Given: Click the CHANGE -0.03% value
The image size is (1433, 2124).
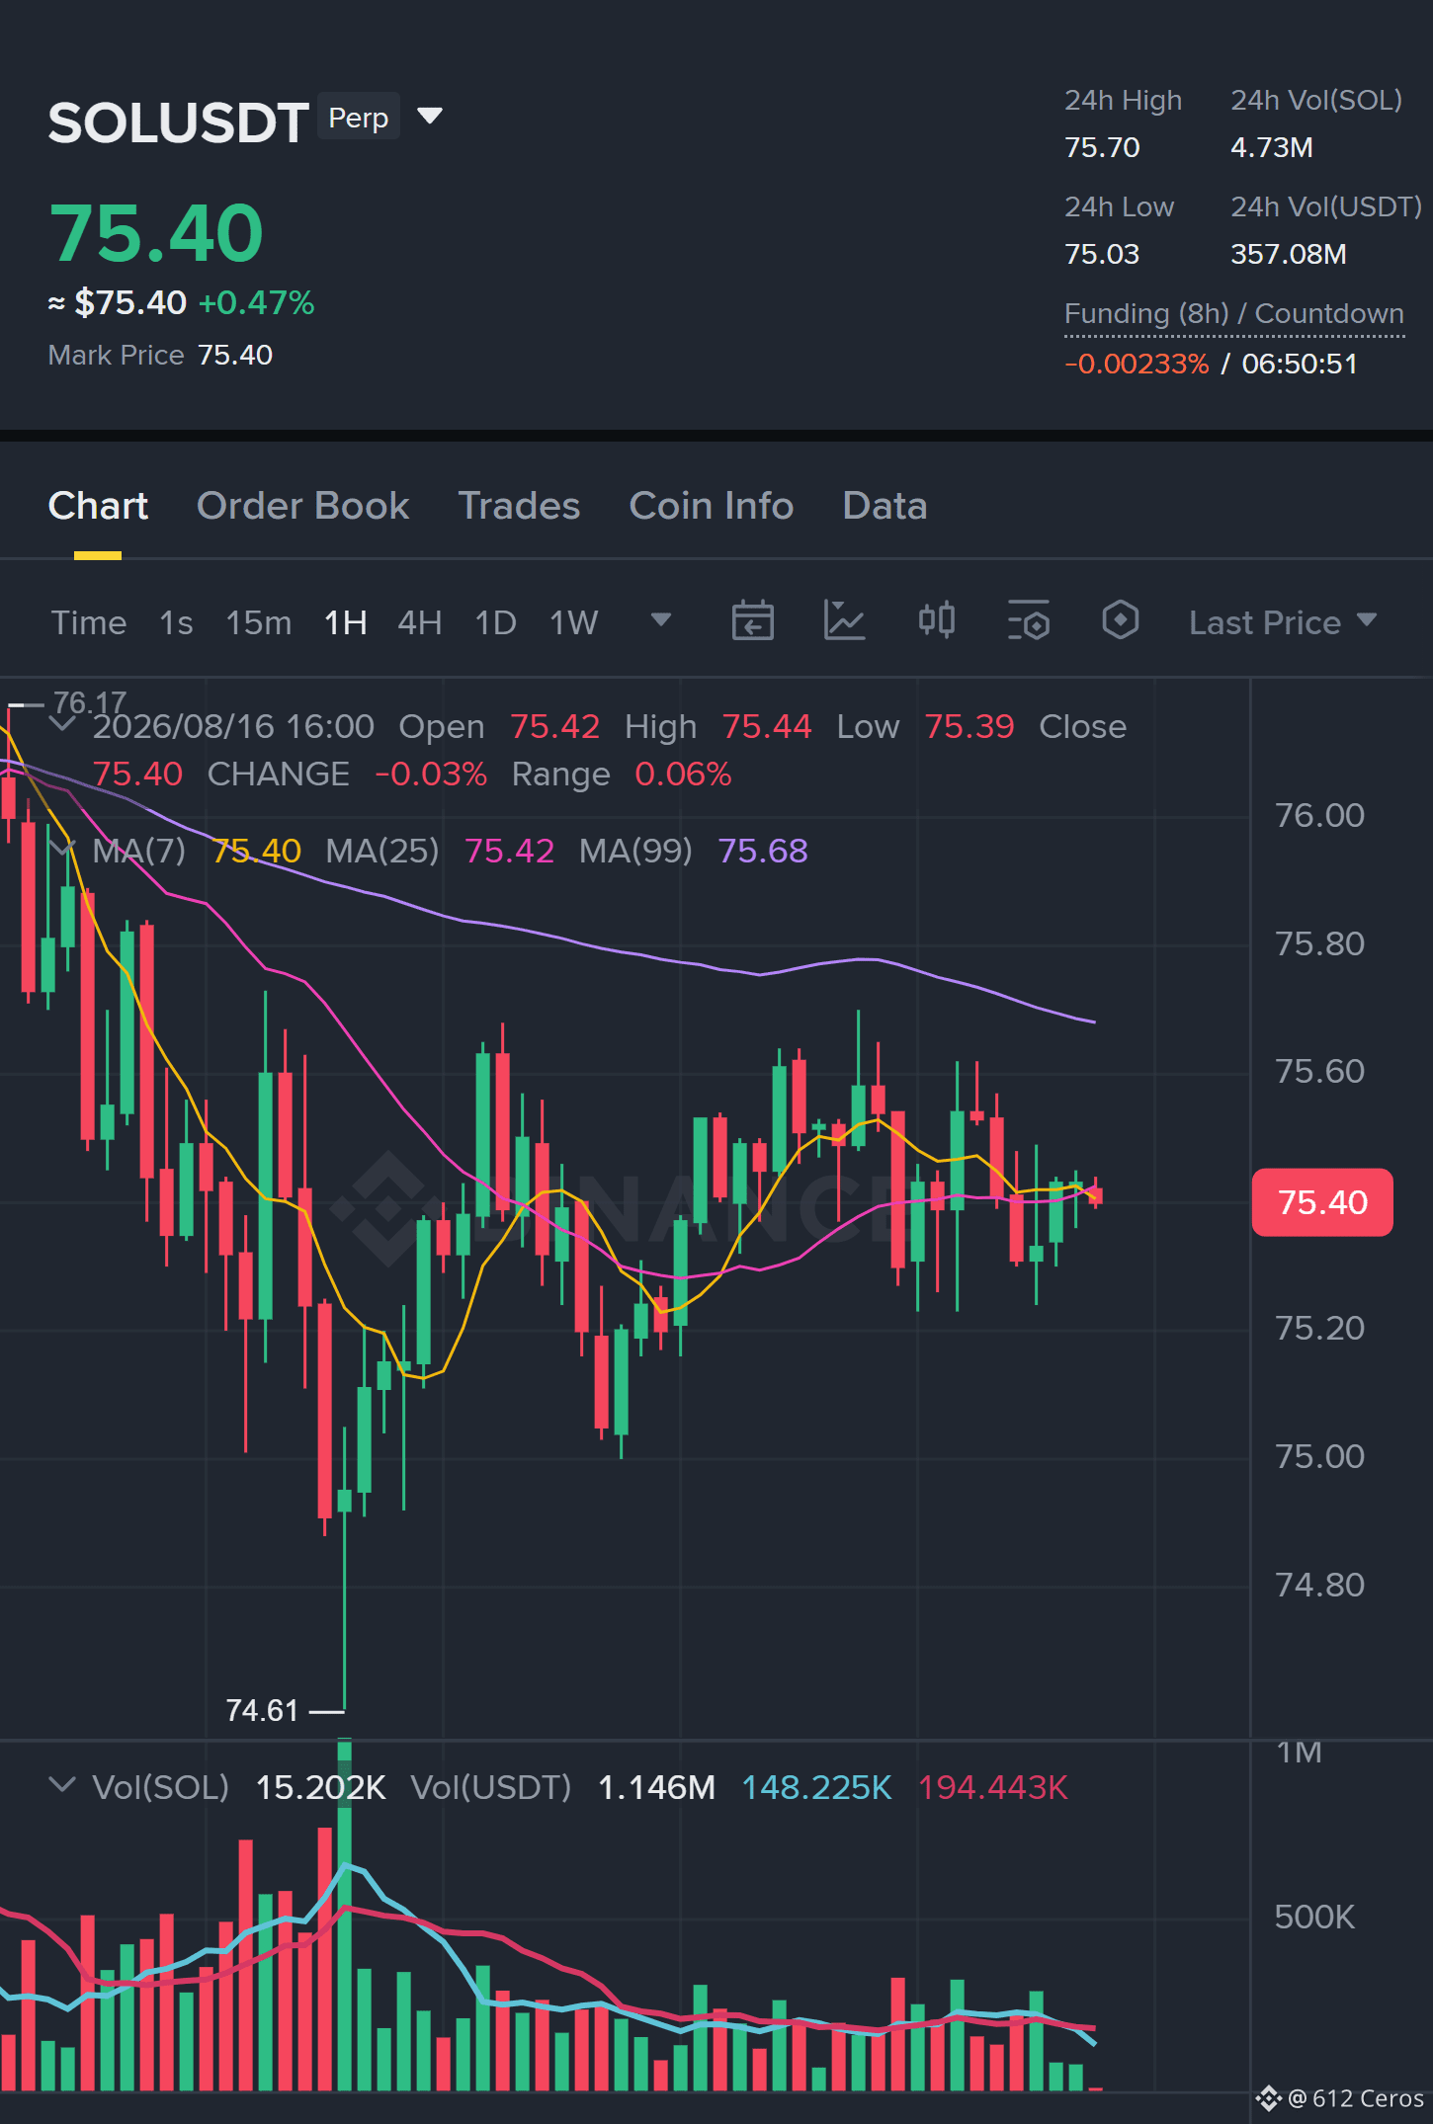Looking at the screenshot, I should click(430, 774).
